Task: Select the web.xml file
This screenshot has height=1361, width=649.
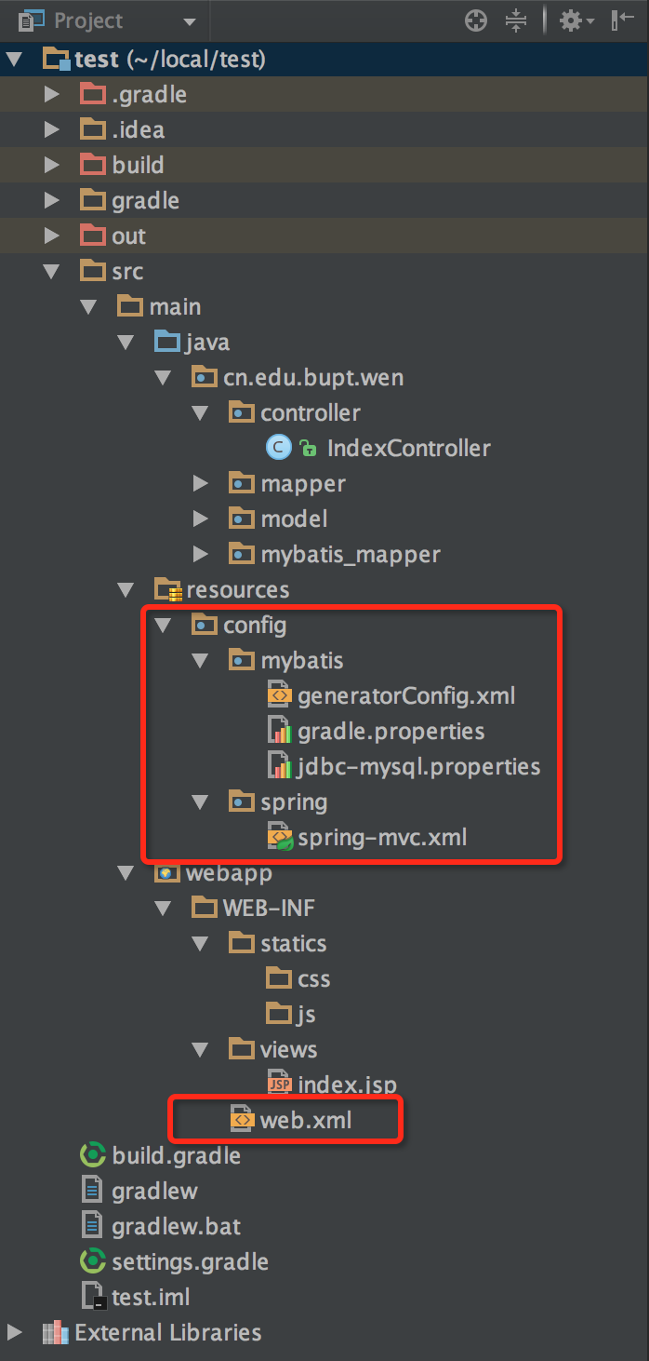Action: [x=305, y=1120]
